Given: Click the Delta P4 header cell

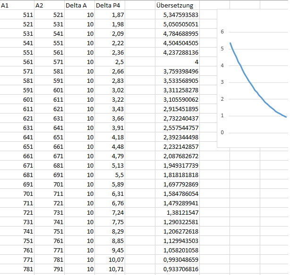Looking at the screenshot, I should click(x=110, y=6).
